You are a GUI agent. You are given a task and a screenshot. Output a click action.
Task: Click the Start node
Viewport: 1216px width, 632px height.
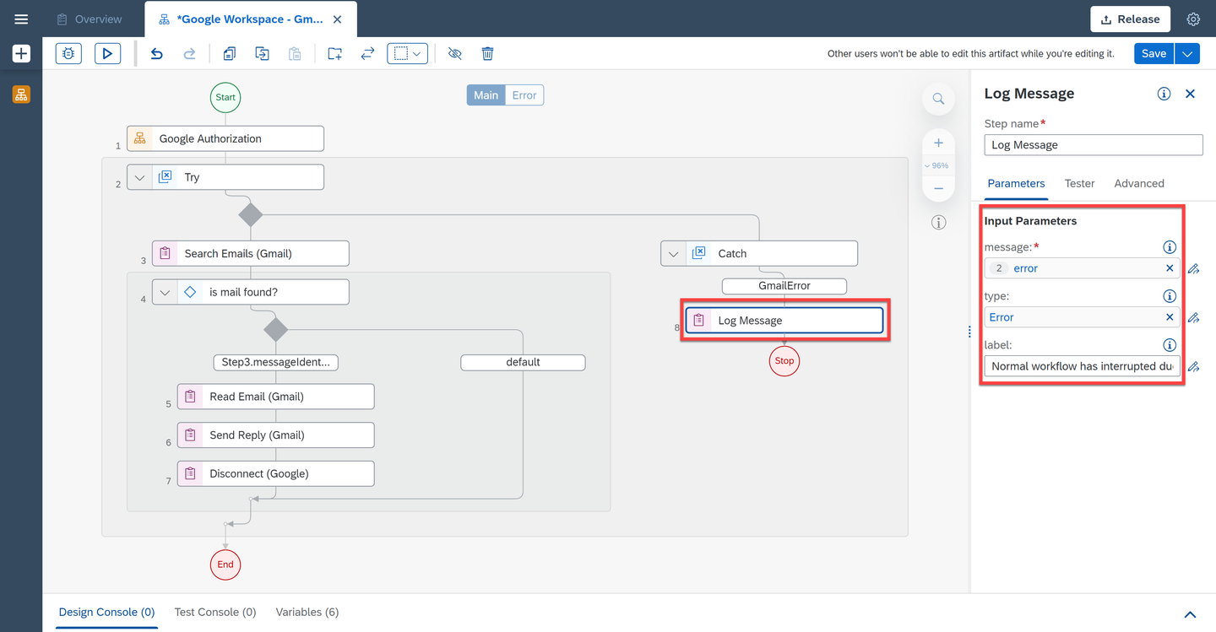[x=225, y=97]
